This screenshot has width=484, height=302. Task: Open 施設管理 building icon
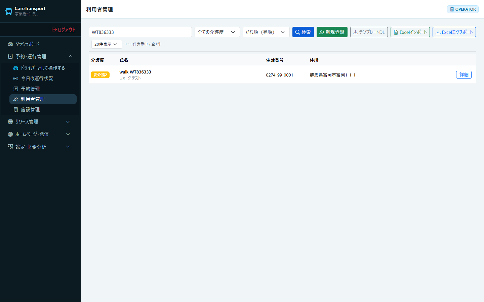[x=16, y=109]
